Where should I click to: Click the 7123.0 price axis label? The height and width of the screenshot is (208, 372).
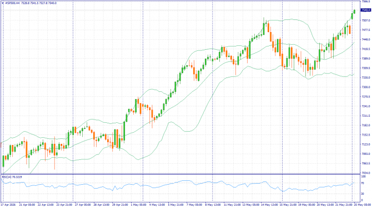(365, 144)
